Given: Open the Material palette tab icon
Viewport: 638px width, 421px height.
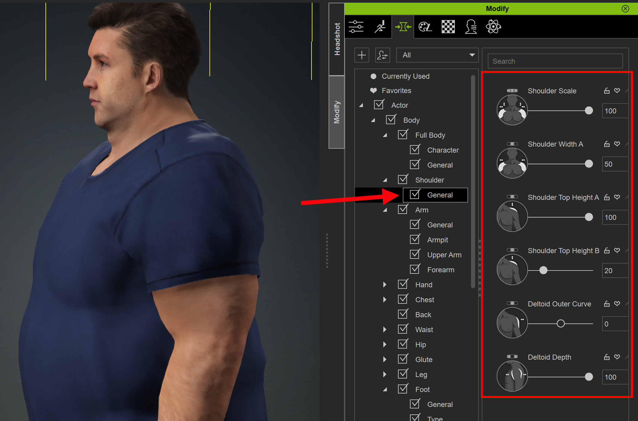Looking at the screenshot, I should [425, 27].
